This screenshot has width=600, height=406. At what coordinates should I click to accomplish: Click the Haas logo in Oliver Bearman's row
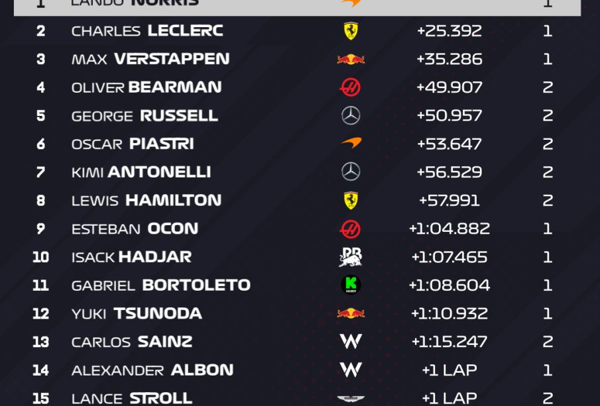(350, 87)
